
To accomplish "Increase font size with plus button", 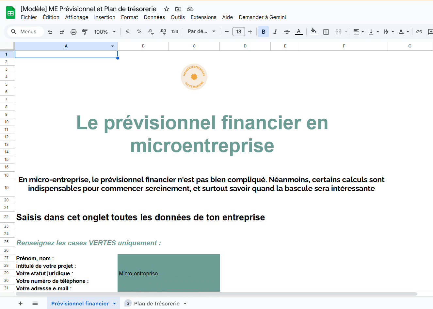I will click(250, 32).
